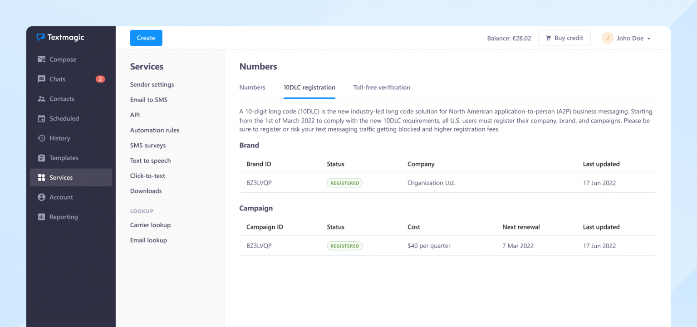Switch to the Numbers tab
Image resolution: width=697 pixels, height=327 pixels.
point(252,87)
